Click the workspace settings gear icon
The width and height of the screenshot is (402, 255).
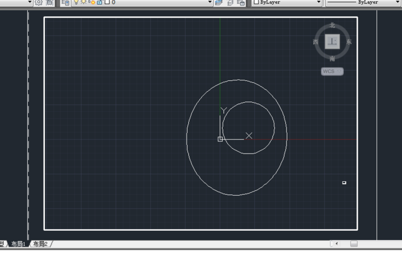point(40,2)
